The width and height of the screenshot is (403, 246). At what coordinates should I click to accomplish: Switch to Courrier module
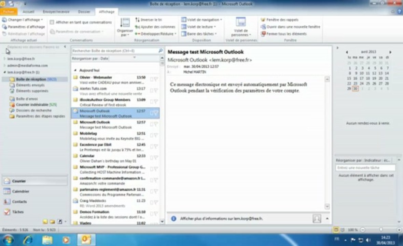pyautogui.click(x=35, y=181)
